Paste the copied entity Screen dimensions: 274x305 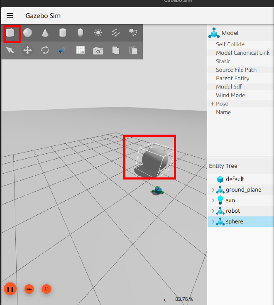click(x=133, y=50)
